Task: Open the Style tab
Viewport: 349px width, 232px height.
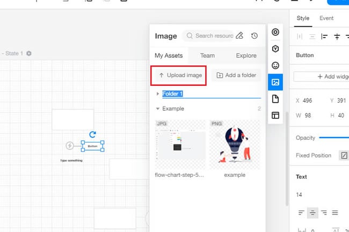Action: pos(303,18)
